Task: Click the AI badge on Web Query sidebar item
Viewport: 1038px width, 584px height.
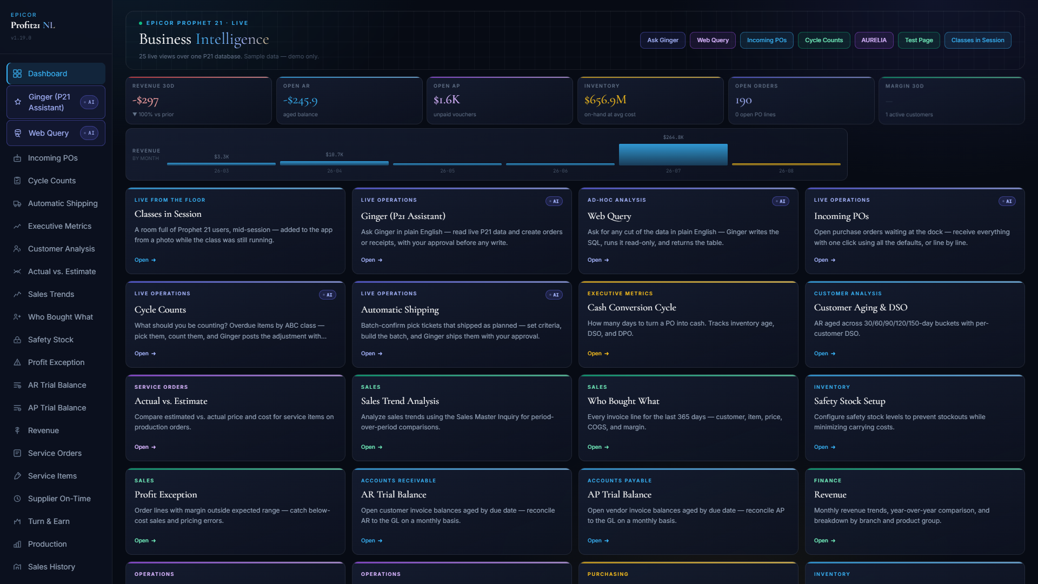Action: (89, 133)
